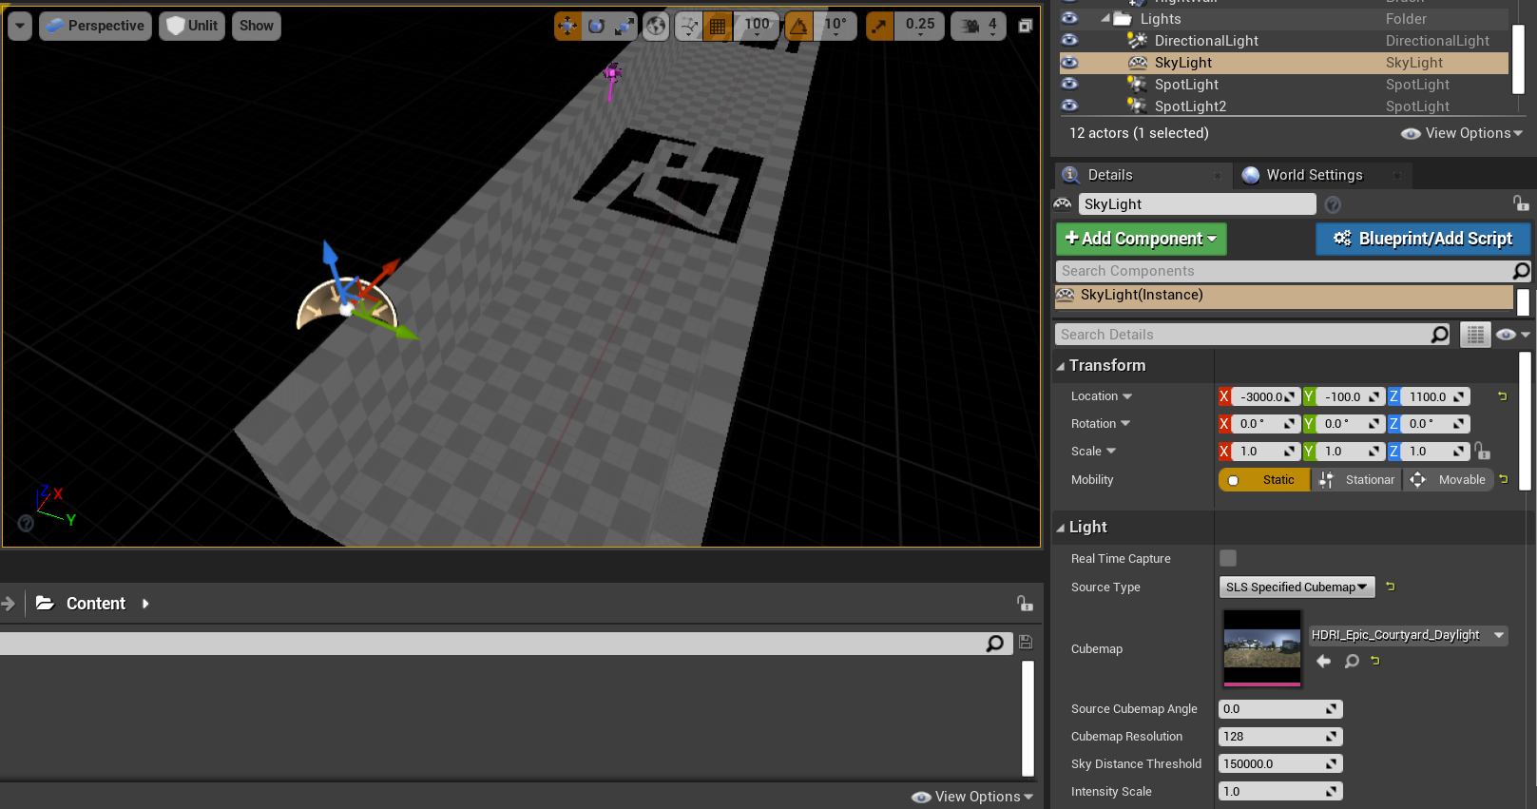Open rotation snap 10° dropdown

[836, 26]
